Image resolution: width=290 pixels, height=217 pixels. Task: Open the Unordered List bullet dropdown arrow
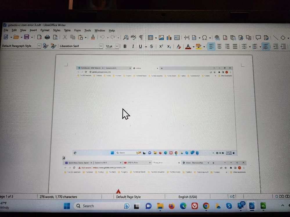click(250, 47)
